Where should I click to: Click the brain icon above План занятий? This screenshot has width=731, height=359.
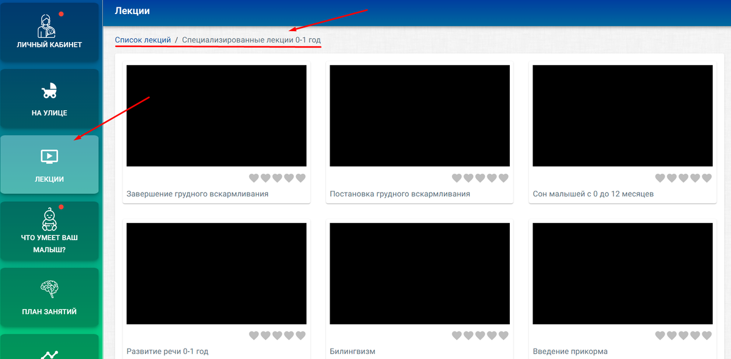[x=49, y=288]
